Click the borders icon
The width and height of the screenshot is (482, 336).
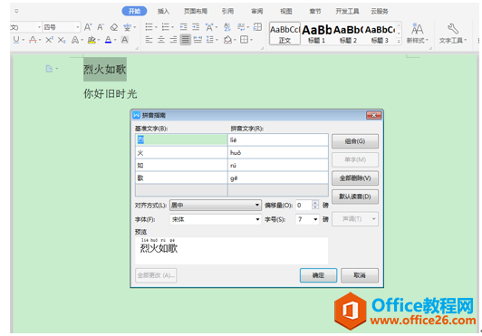[244, 40]
